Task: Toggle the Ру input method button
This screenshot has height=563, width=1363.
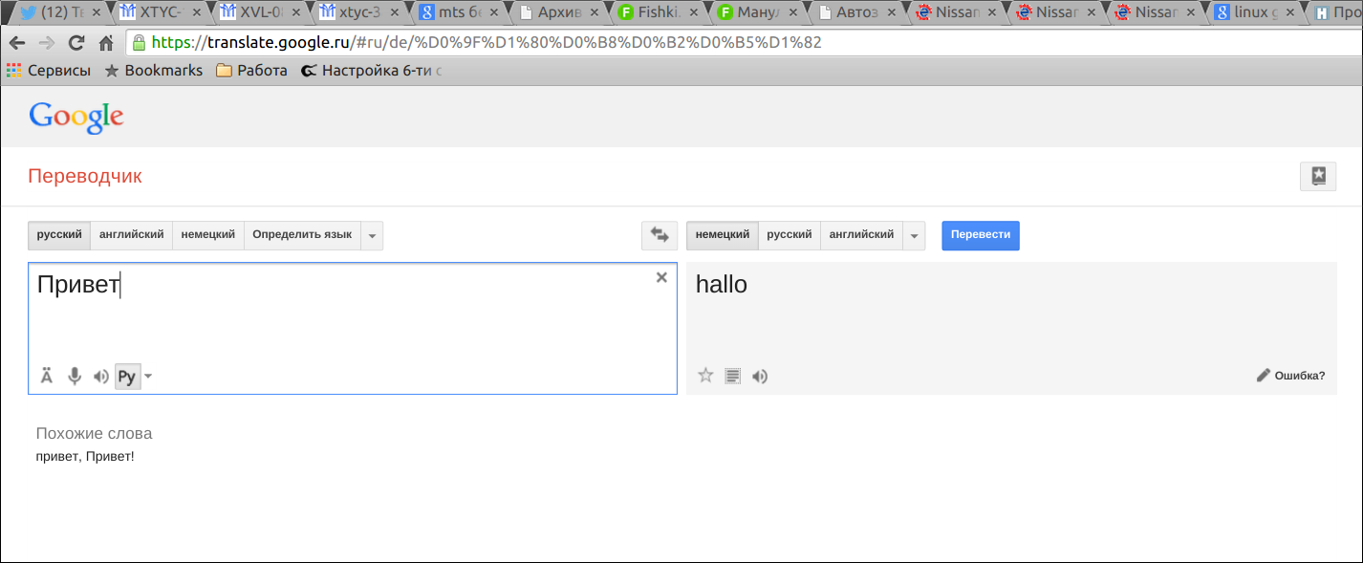Action: point(127,377)
